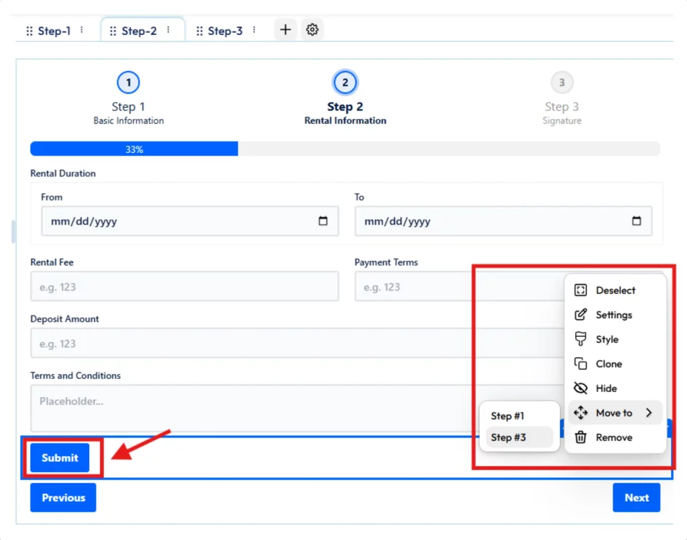Select the Remove trash icon
The width and height of the screenshot is (687, 540).
pyautogui.click(x=582, y=437)
